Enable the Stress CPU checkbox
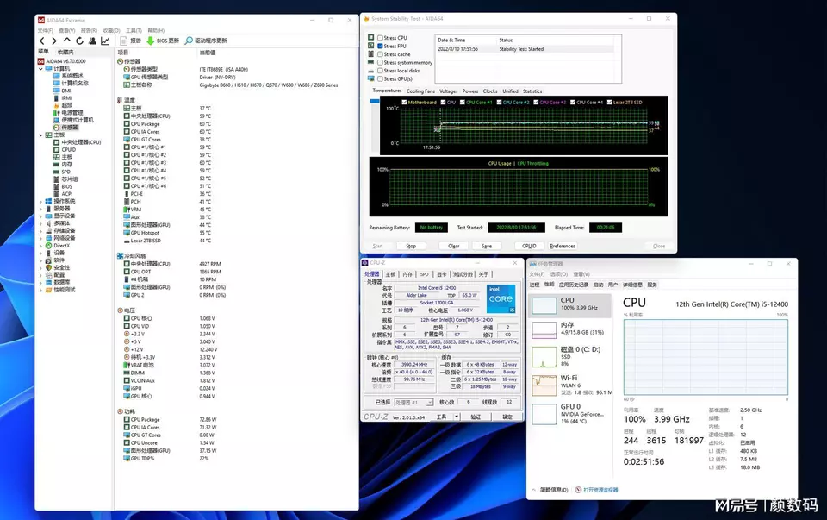Image resolution: width=827 pixels, height=520 pixels. click(x=380, y=38)
